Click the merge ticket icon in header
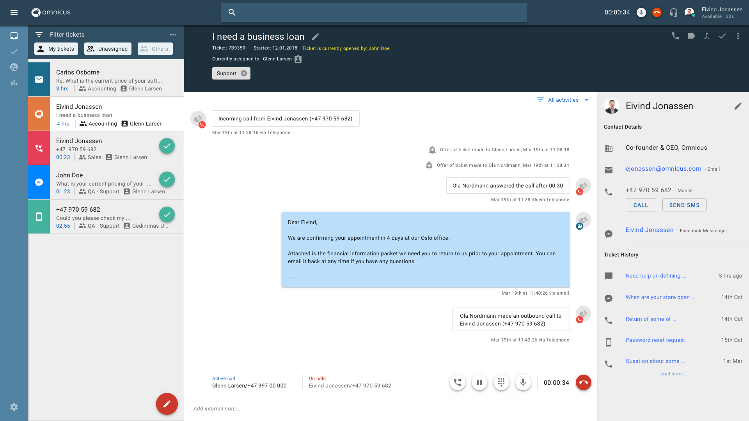 706,36
